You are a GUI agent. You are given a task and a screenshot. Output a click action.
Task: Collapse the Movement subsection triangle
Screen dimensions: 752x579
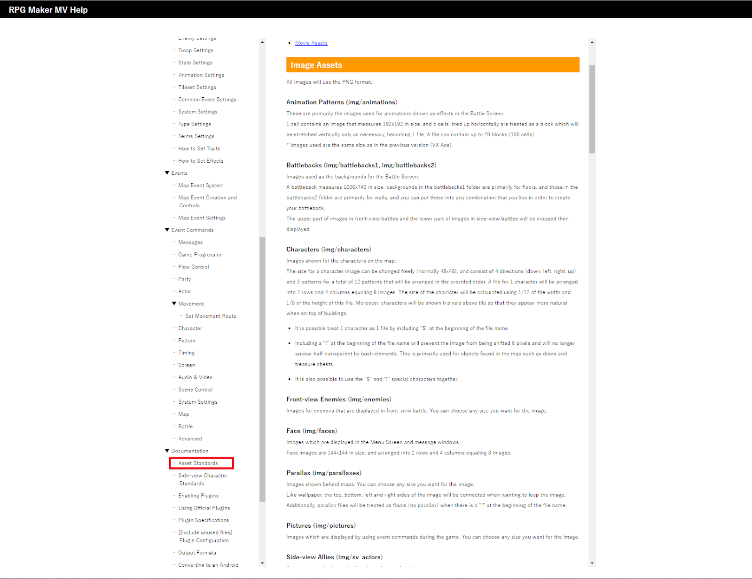(x=174, y=304)
